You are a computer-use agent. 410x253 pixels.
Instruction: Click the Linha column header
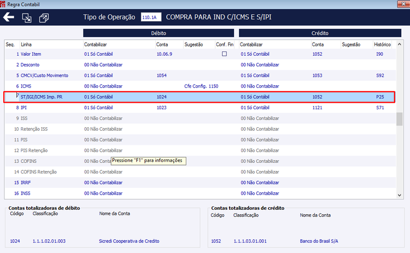pos(26,44)
